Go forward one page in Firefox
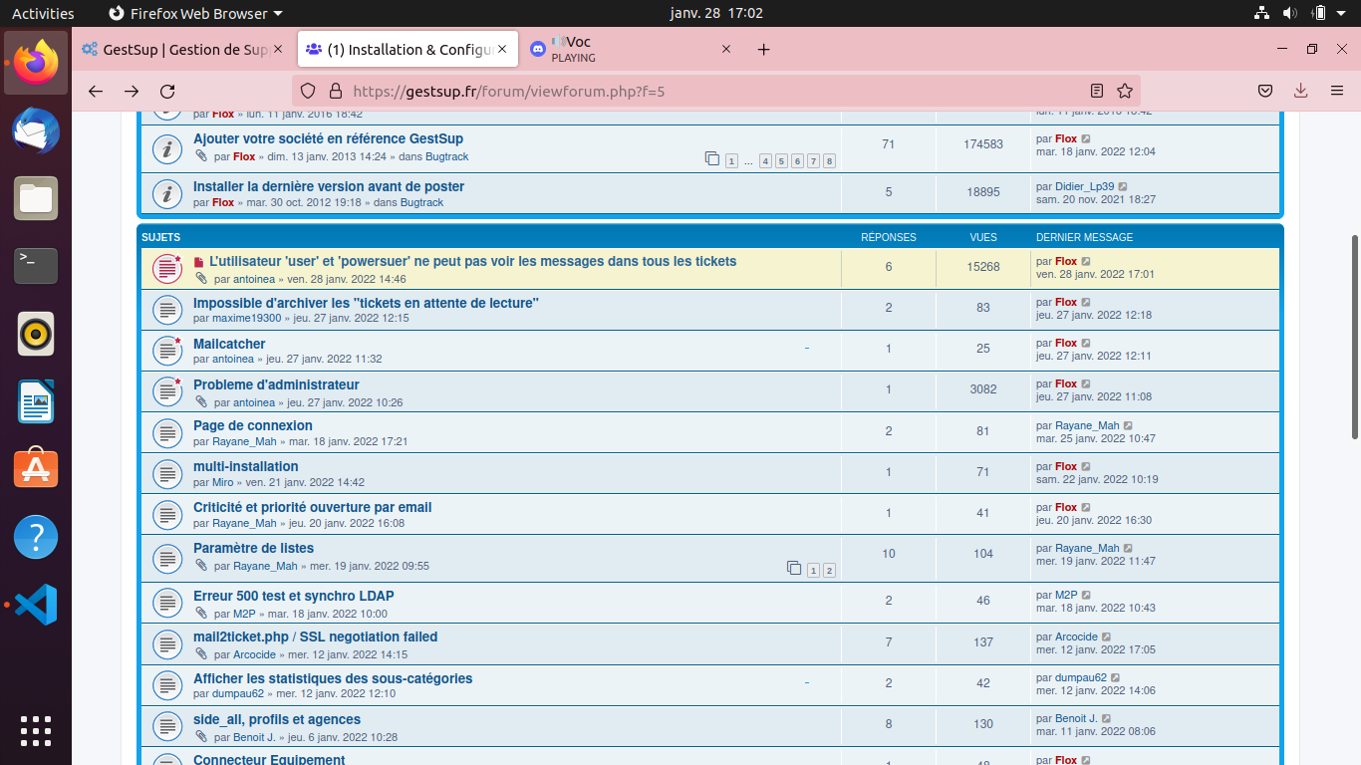Image resolution: width=1361 pixels, height=765 pixels. [x=132, y=91]
